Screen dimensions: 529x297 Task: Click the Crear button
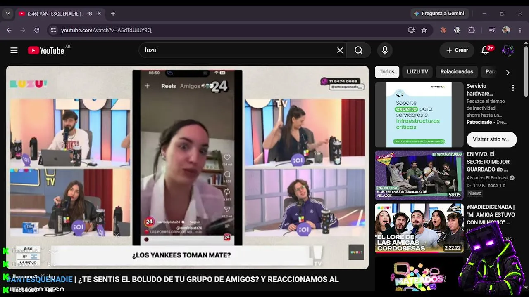coord(457,50)
